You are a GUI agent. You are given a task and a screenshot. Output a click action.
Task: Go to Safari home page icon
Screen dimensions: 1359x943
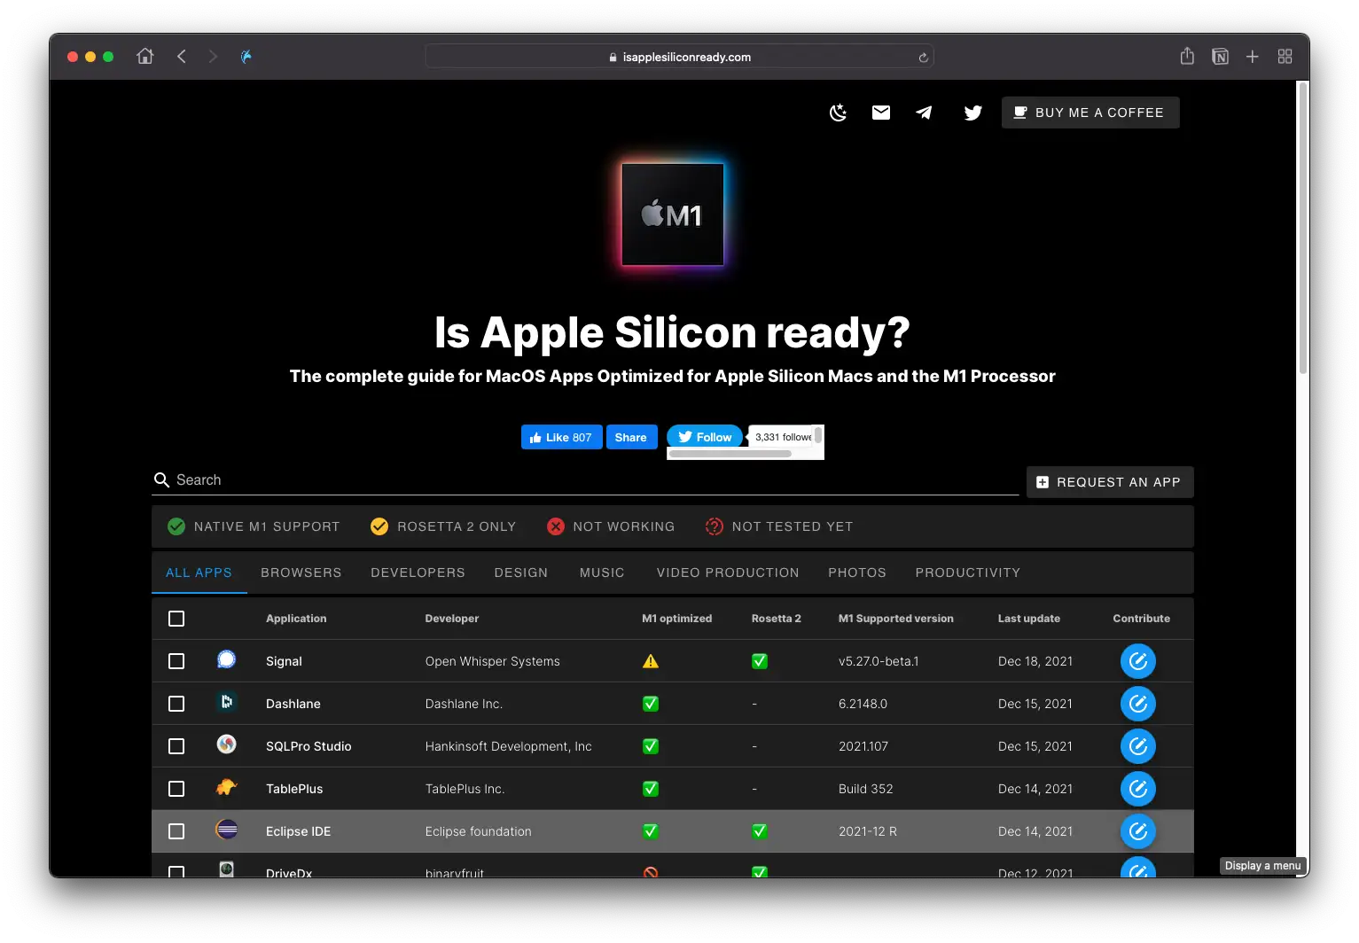pos(145,57)
